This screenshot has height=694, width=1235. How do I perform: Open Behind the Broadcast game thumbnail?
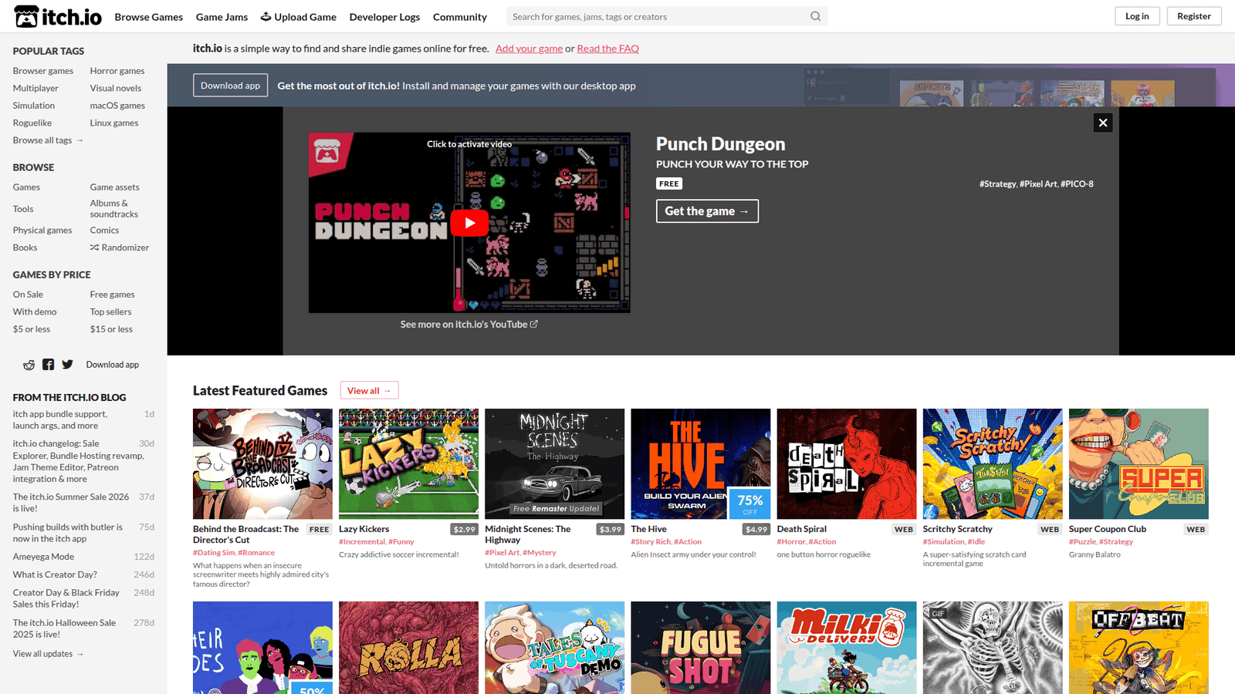click(262, 464)
